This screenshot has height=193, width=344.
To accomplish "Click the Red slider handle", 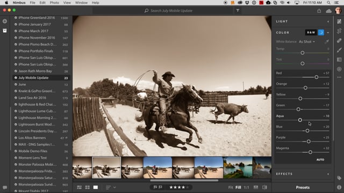I will pyautogui.click(x=317, y=77).
